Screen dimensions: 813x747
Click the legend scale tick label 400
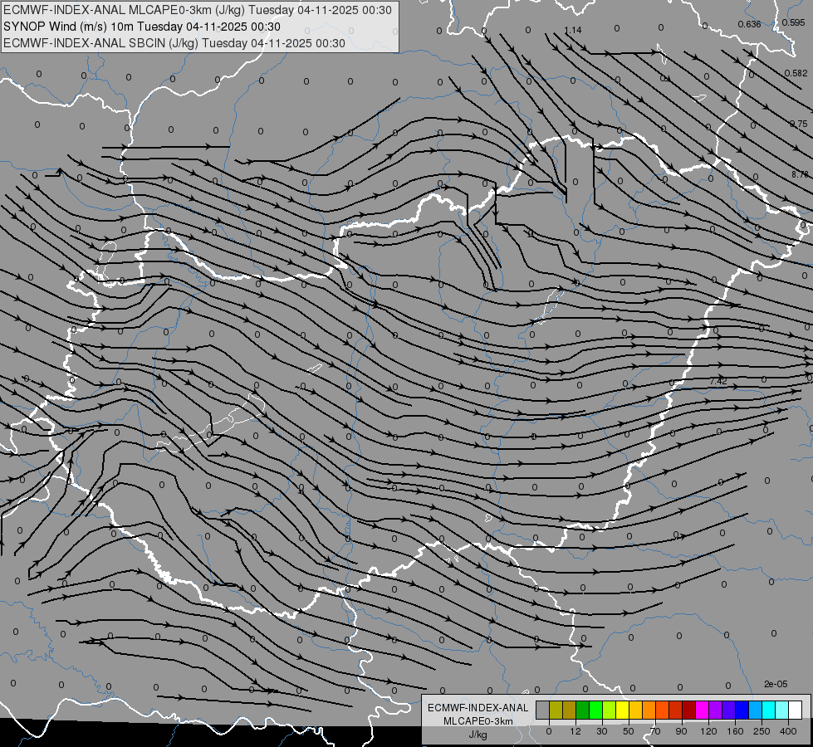click(788, 731)
